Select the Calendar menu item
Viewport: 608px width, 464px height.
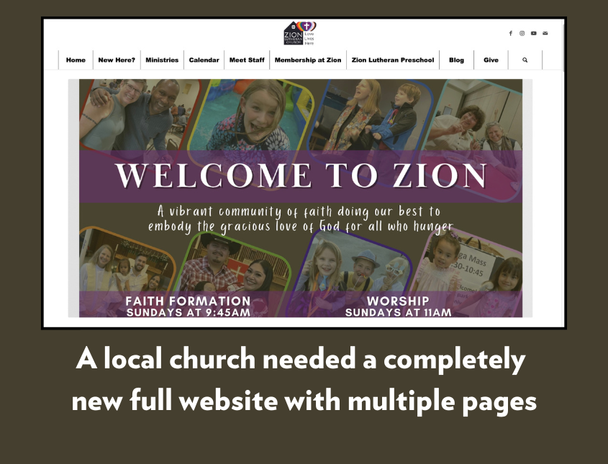point(204,60)
